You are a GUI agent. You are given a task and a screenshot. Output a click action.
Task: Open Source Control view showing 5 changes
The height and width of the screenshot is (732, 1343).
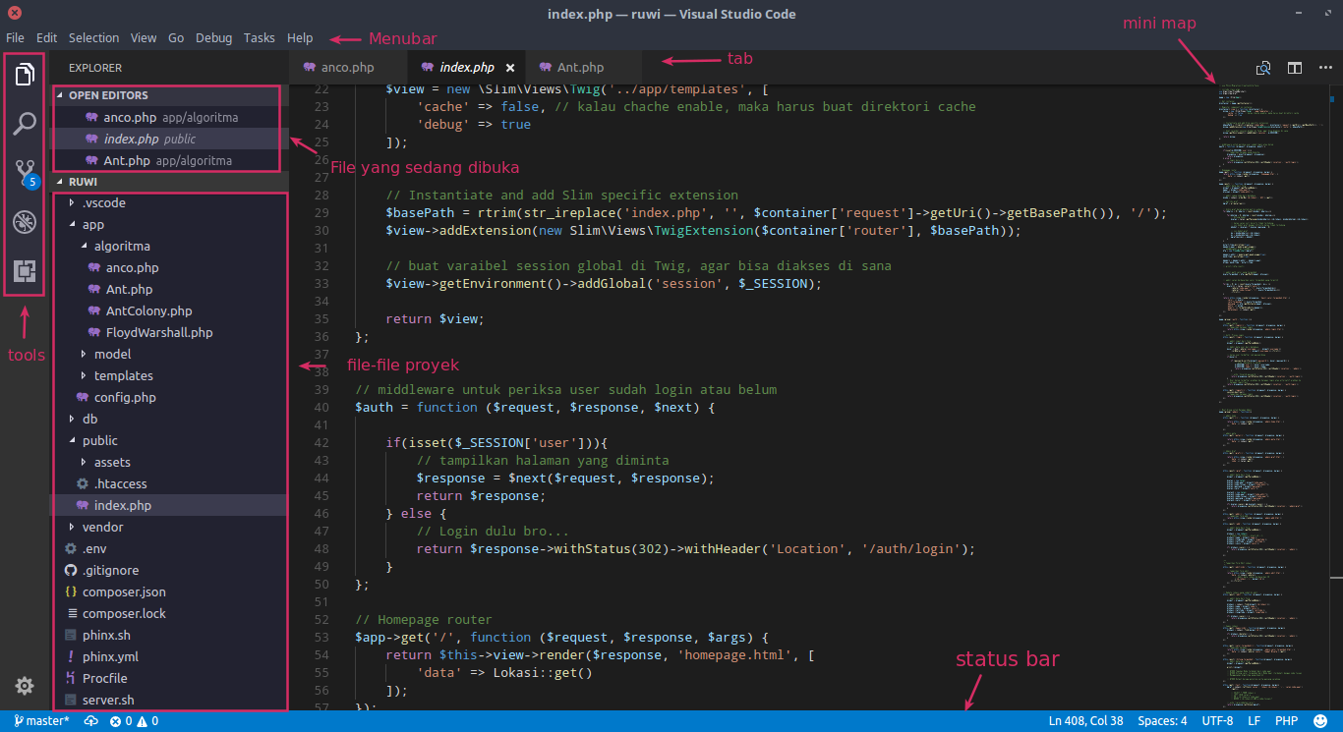click(25, 173)
